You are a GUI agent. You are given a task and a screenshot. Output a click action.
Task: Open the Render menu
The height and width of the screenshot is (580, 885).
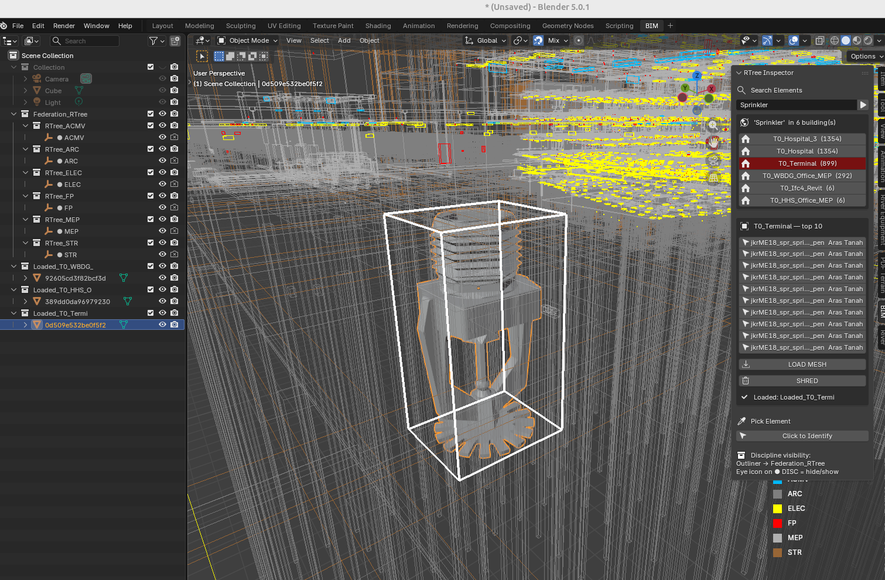pyautogui.click(x=64, y=26)
